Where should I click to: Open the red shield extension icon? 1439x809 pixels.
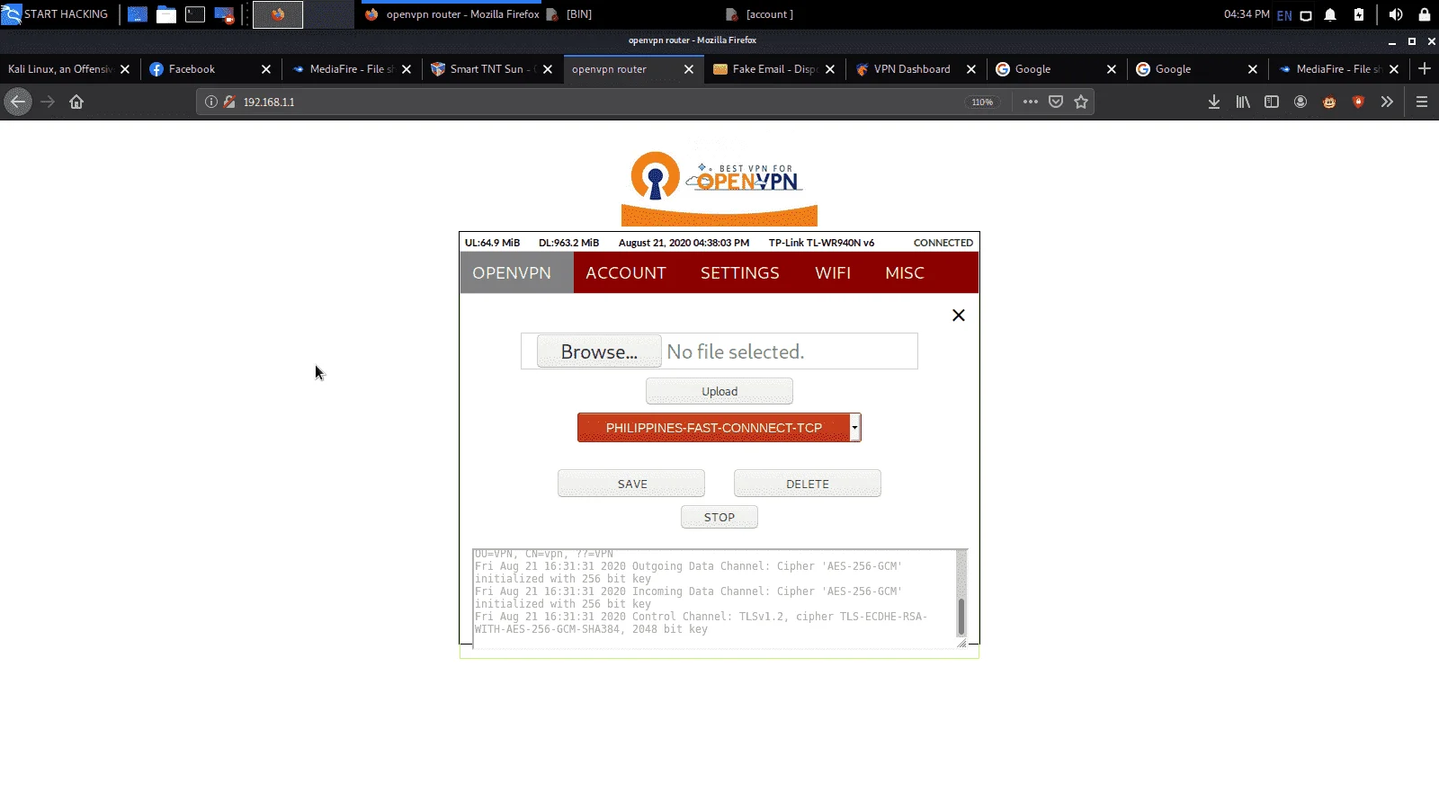point(1358,102)
